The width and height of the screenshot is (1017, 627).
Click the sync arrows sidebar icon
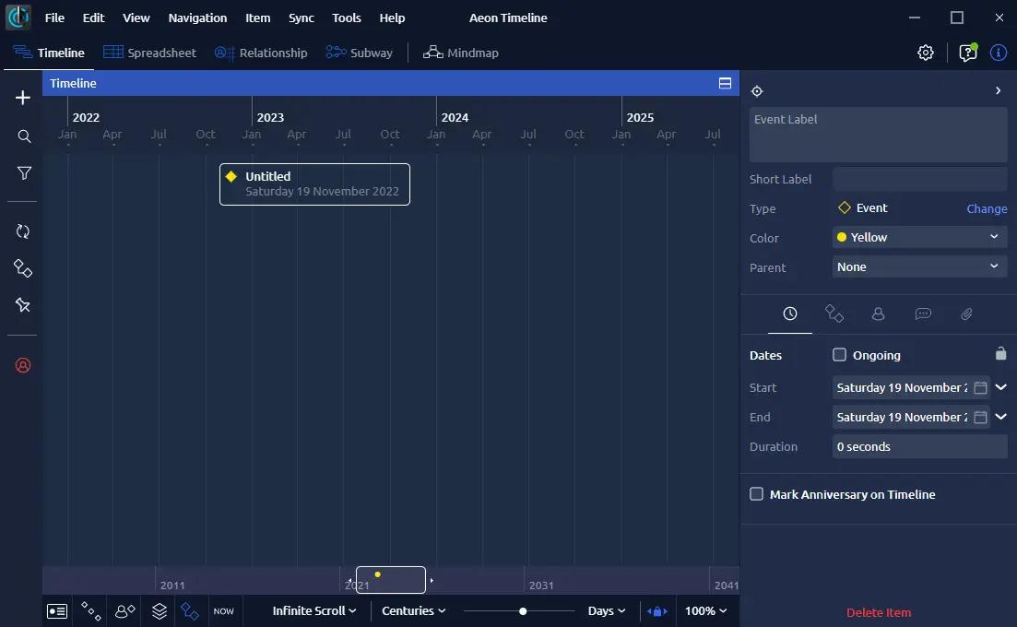coord(23,231)
